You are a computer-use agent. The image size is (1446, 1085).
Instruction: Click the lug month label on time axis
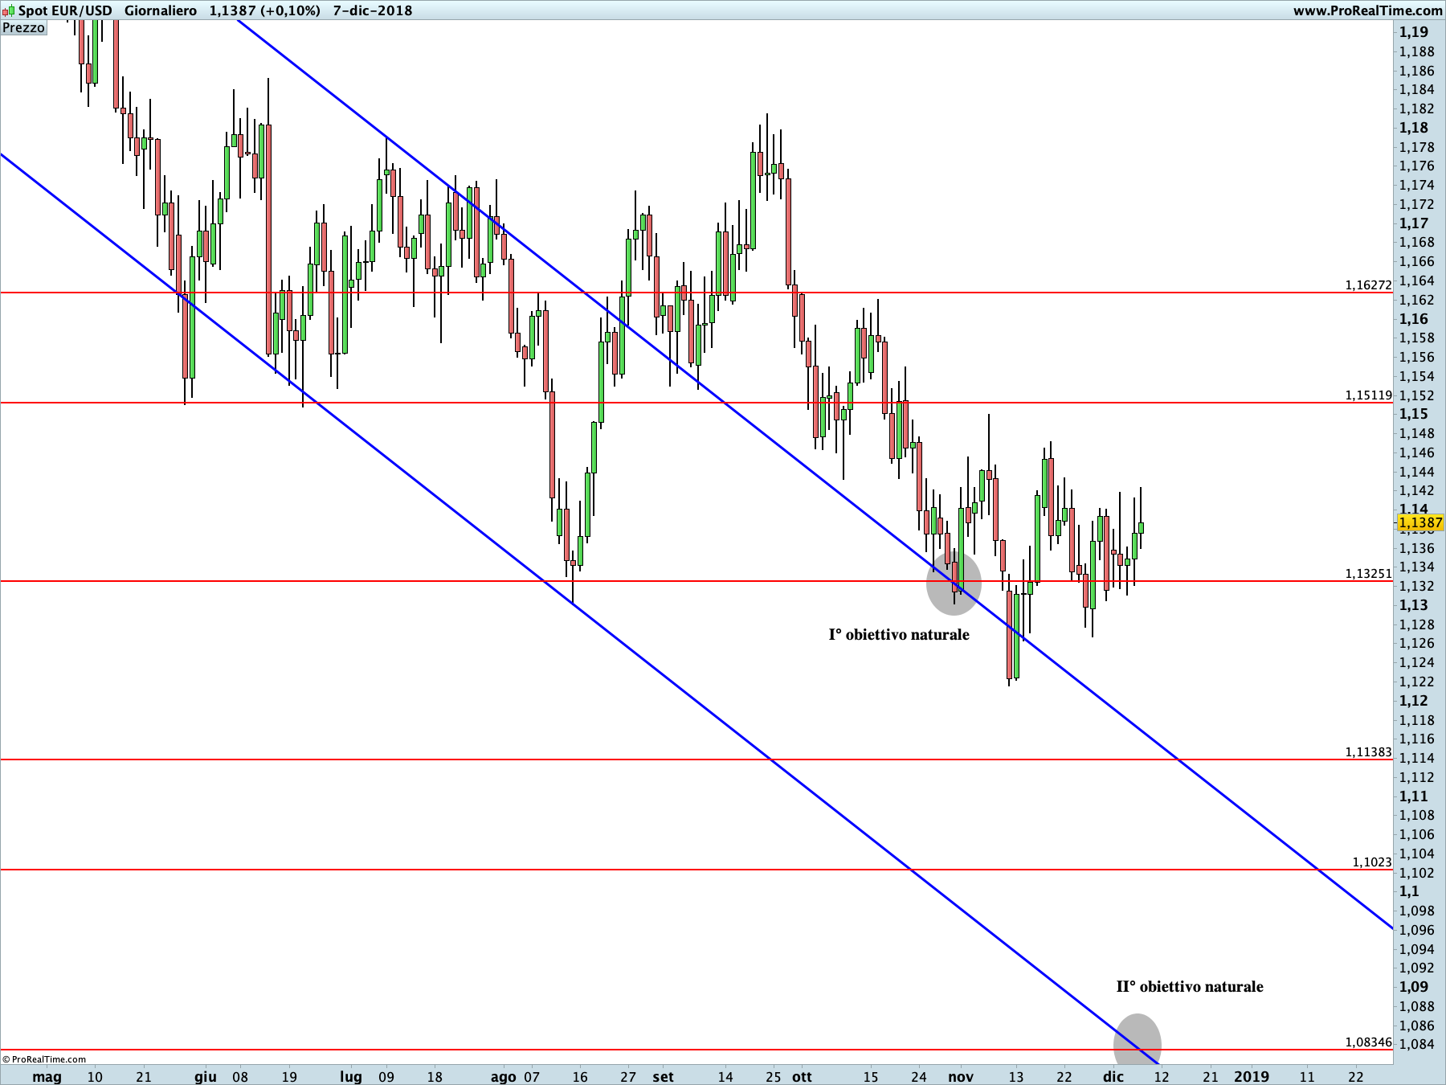pyautogui.click(x=351, y=1076)
